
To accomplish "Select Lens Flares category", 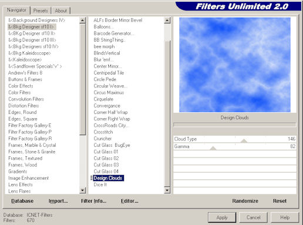I will click(x=19, y=191).
